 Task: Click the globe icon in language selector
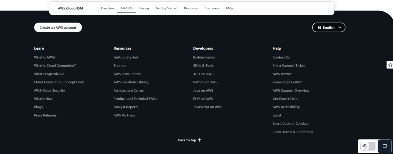[319, 28]
